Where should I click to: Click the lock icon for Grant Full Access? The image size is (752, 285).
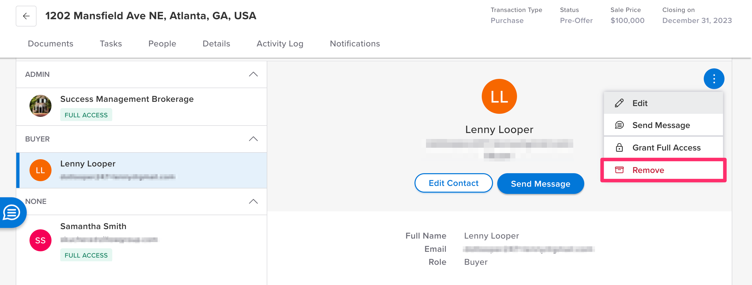[619, 147]
